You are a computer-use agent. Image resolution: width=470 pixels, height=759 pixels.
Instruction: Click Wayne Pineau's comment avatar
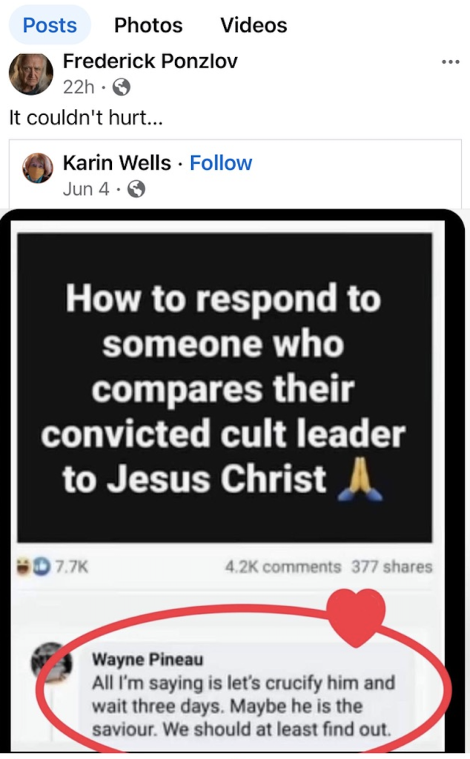tap(52, 662)
